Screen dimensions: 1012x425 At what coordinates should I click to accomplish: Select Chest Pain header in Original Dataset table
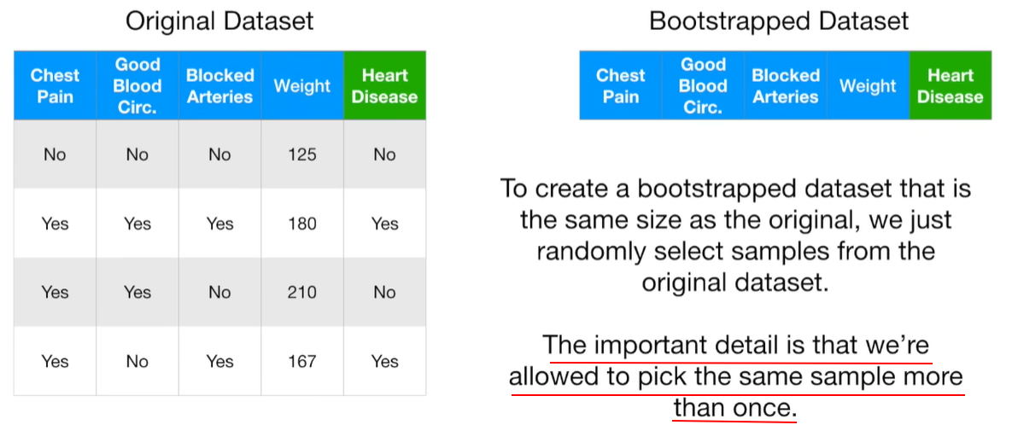click(x=55, y=86)
